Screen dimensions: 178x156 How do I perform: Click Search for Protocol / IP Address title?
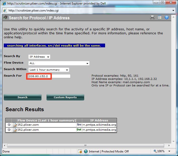coord(39,18)
